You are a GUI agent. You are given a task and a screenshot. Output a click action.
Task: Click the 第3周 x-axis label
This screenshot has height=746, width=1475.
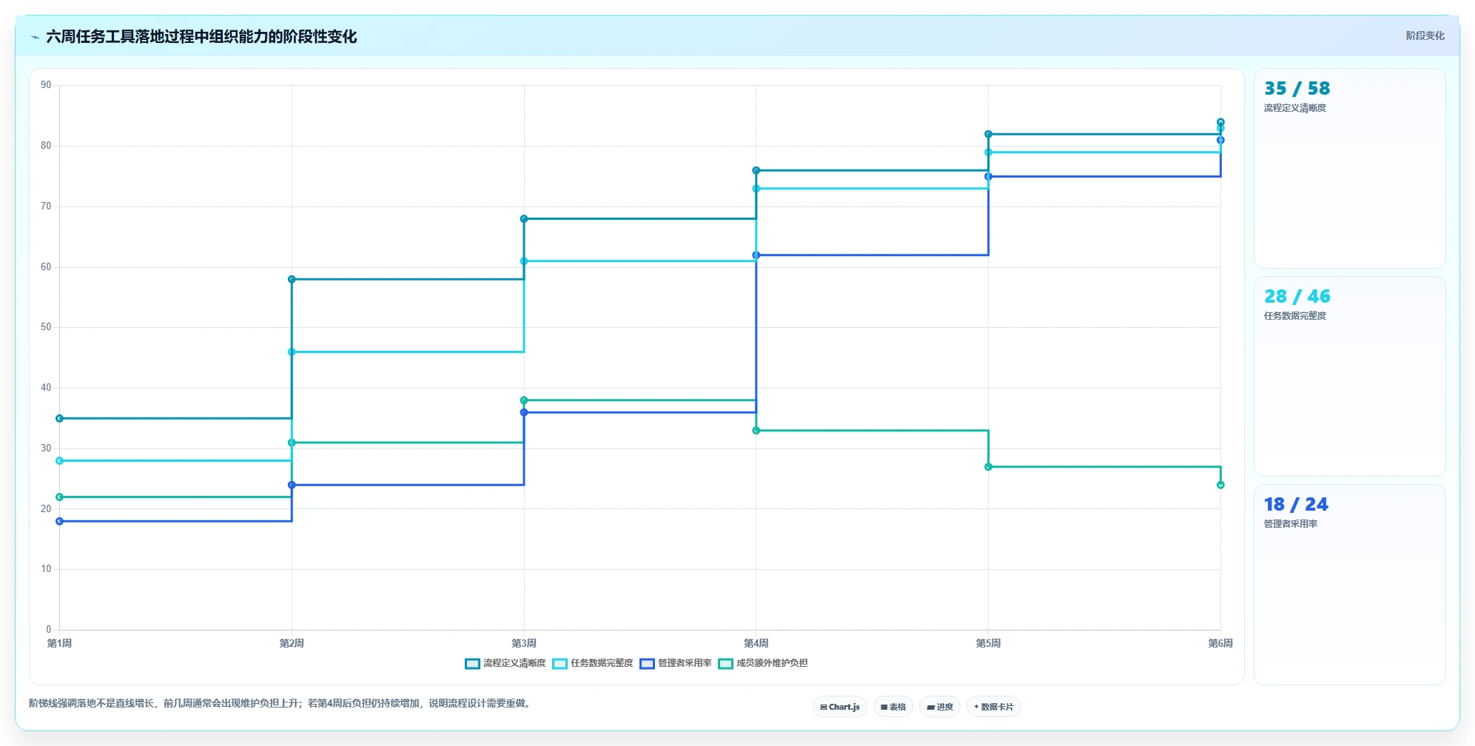click(x=524, y=643)
